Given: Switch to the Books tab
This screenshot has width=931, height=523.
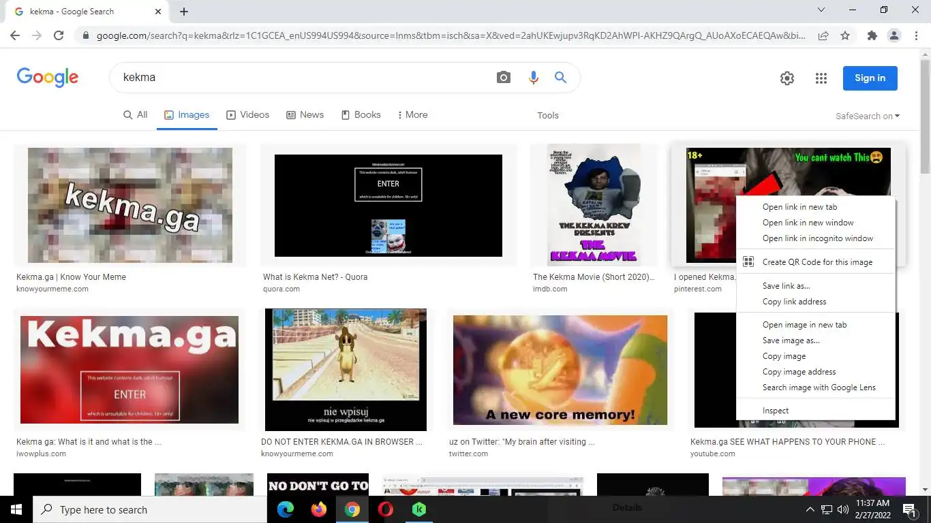Looking at the screenshot, I should point(361,114).
